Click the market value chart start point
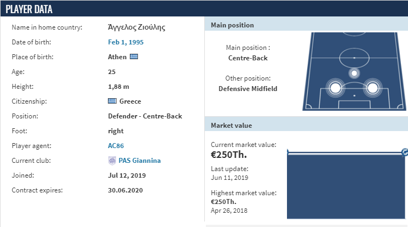This screenshot has height=227, width=408. (288, 152)
